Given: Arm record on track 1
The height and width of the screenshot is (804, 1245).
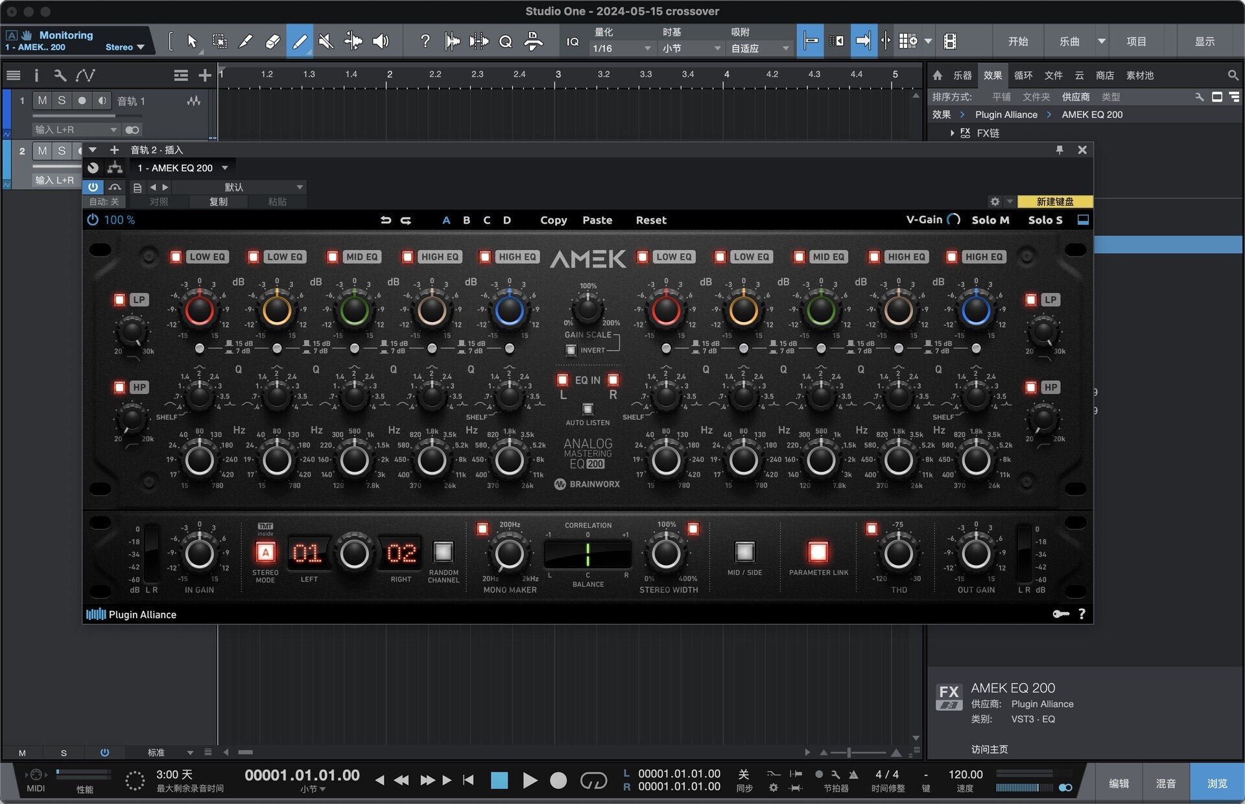Looking at the screenshot, I should 82,100.
